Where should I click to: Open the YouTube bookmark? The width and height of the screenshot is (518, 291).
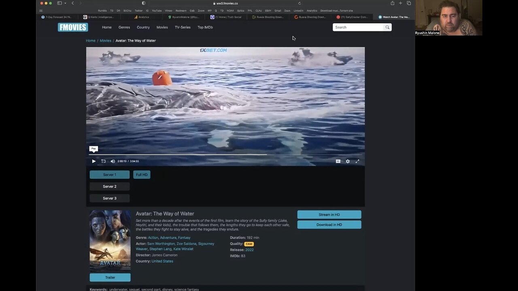[x=157, y=11]
